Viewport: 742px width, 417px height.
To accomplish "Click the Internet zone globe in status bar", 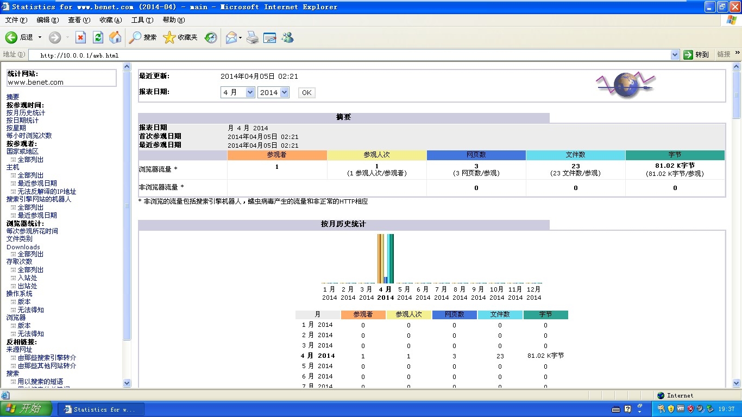I will point(661,395).
